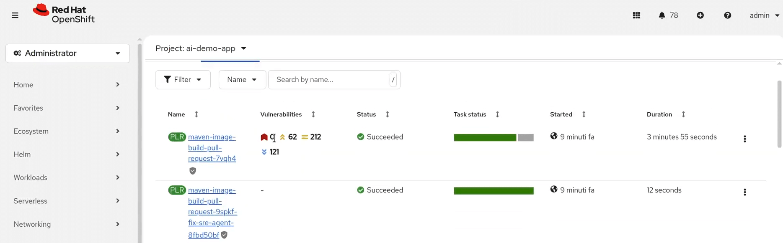Expand the Ecosystem navigation section
Screen dimensions: 783x243
[x=67, y=131]
